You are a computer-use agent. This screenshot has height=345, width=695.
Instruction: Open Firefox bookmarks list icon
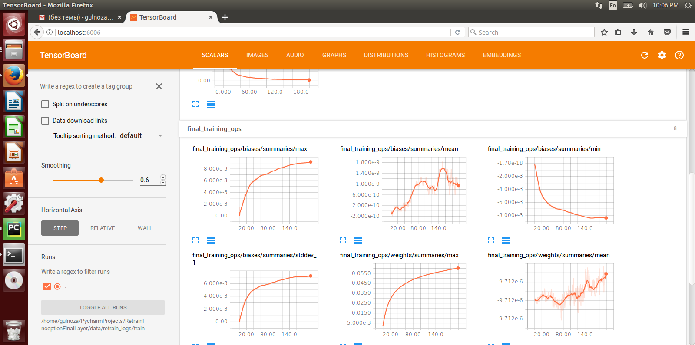coord(618,32)
